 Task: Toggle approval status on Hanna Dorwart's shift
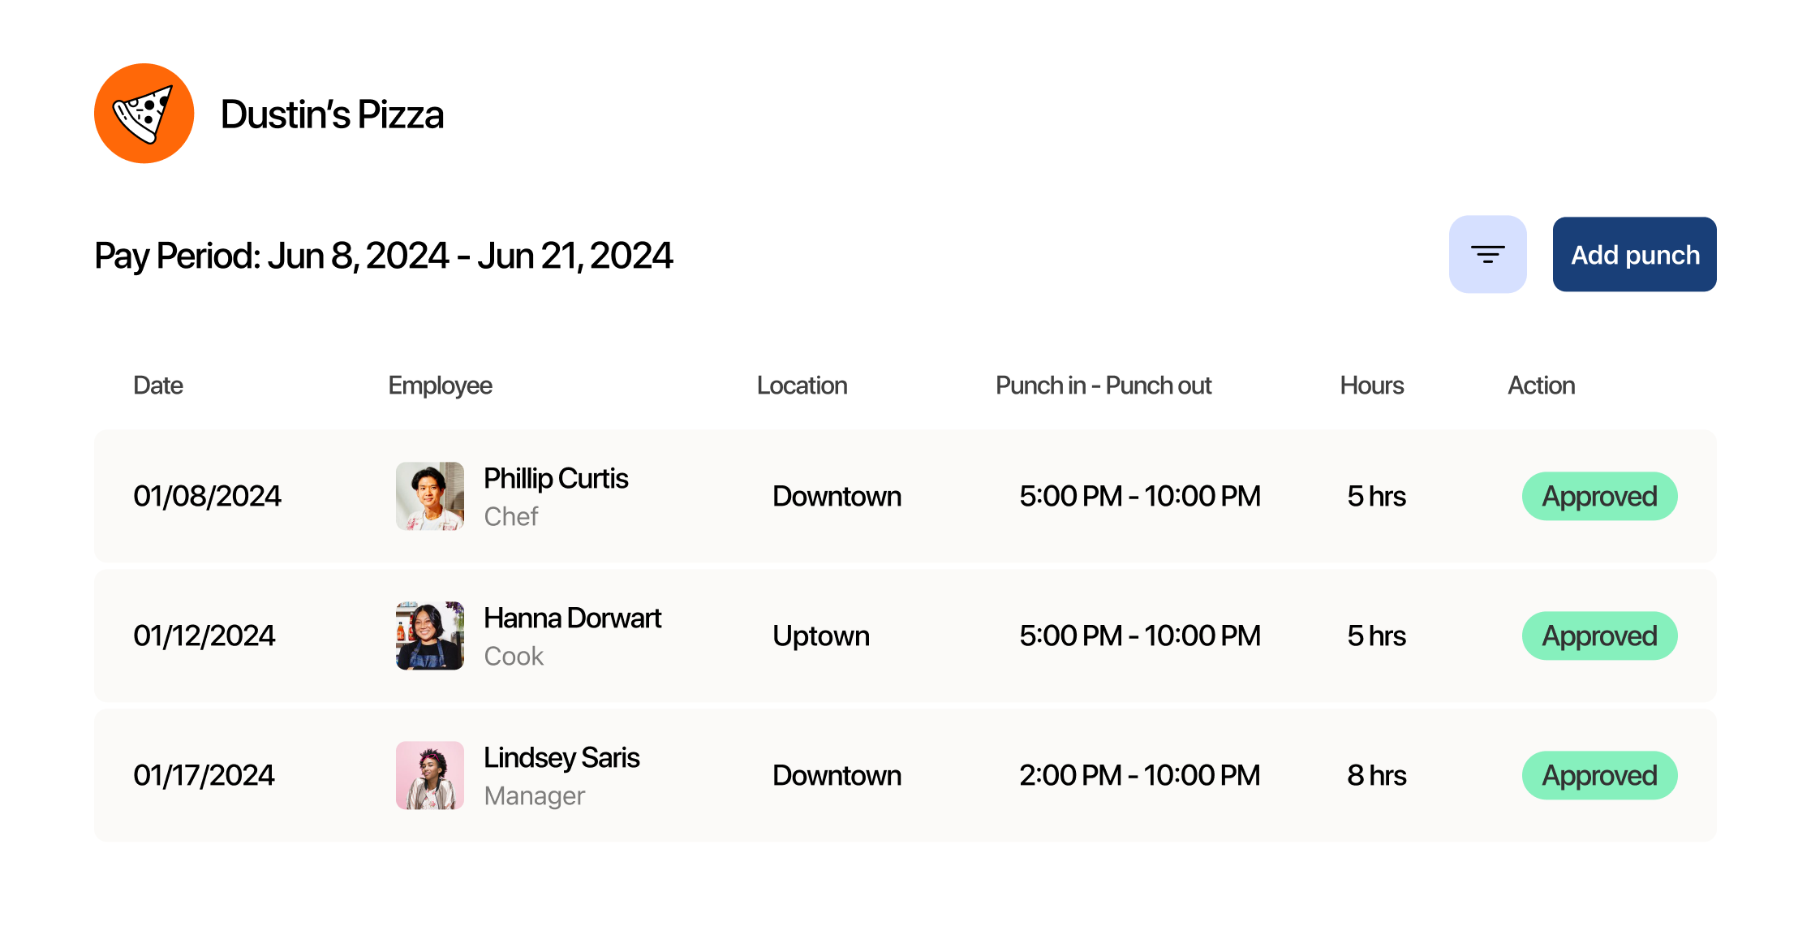[x=1598, y=636]
